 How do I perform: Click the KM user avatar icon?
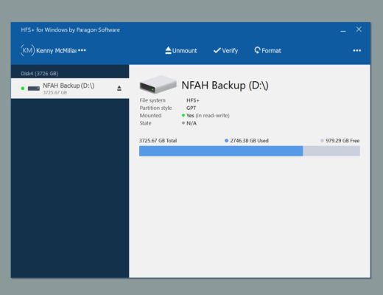pyautogui.click(x=27, y=50)
